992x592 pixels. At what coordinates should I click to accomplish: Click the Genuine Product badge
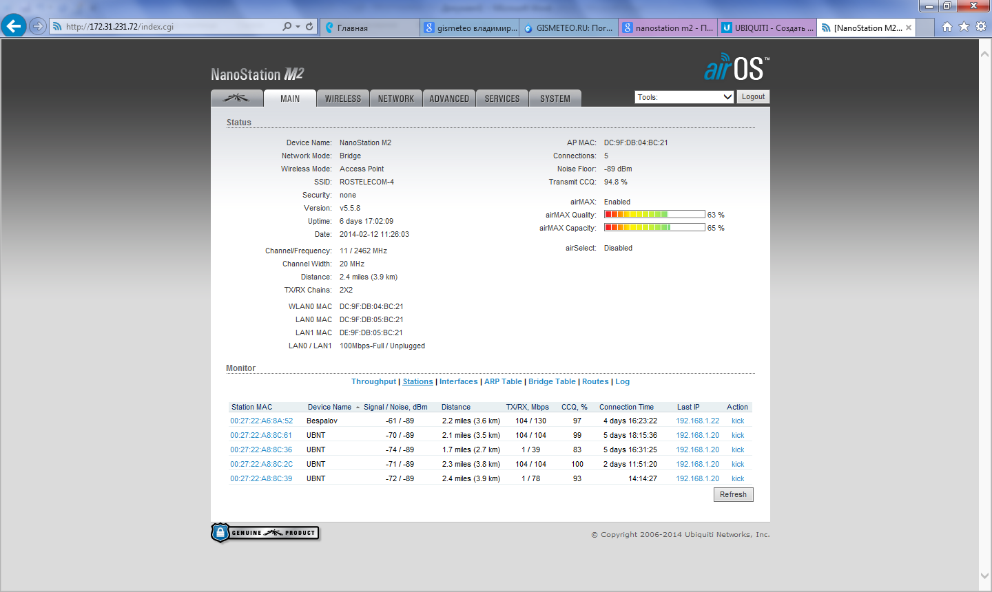[265, 533]
